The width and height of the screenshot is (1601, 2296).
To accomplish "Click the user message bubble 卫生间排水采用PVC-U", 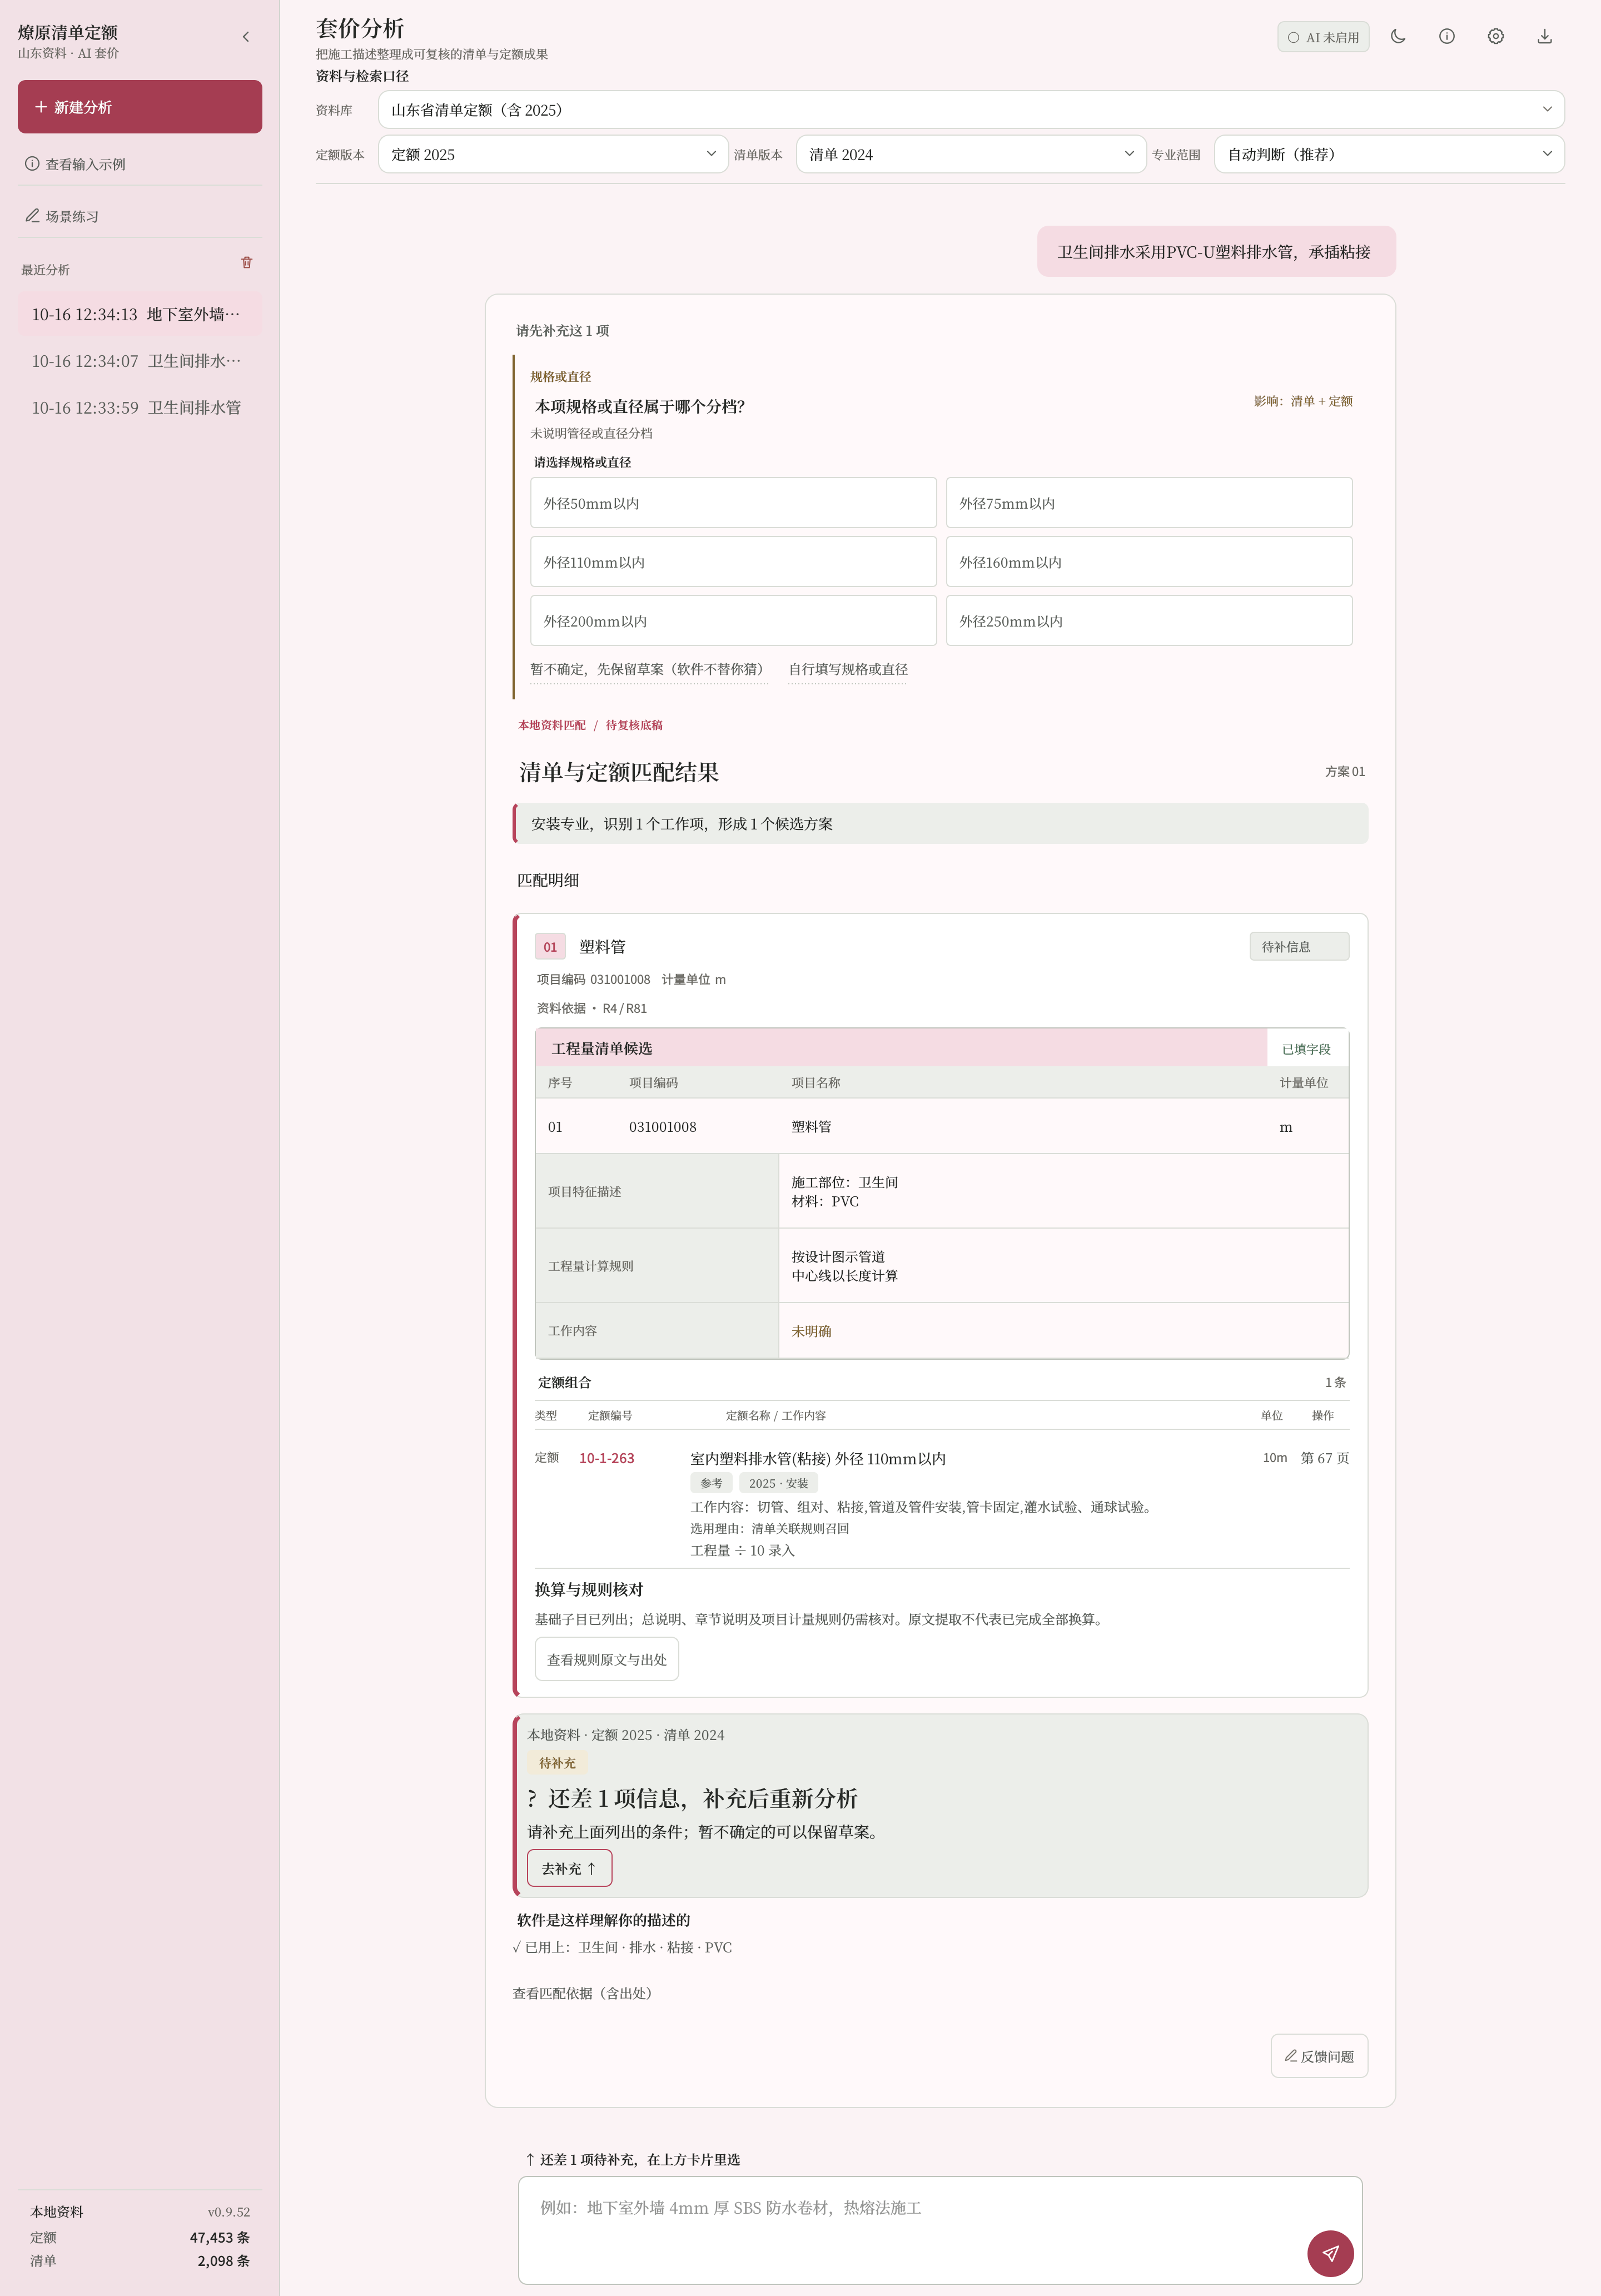I will pyautogui.click(x=1216, y=252).
